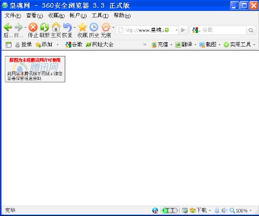Open the 帮助 menu
Screen dimensions: 259x216
tap(122, 16)
